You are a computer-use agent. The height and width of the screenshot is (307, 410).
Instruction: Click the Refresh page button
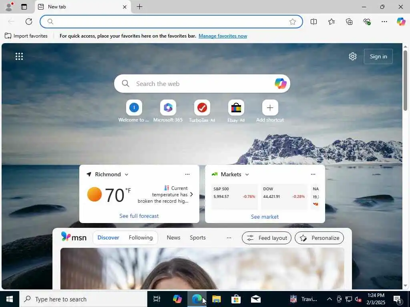29,22
